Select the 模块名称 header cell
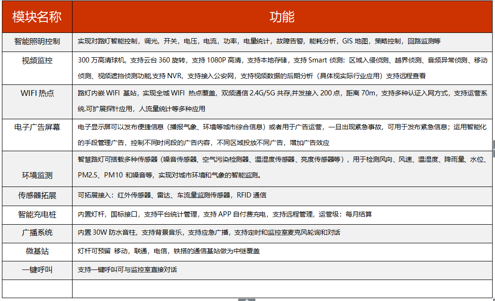Screen dimensions: 495x301 (x=37, y=17)
